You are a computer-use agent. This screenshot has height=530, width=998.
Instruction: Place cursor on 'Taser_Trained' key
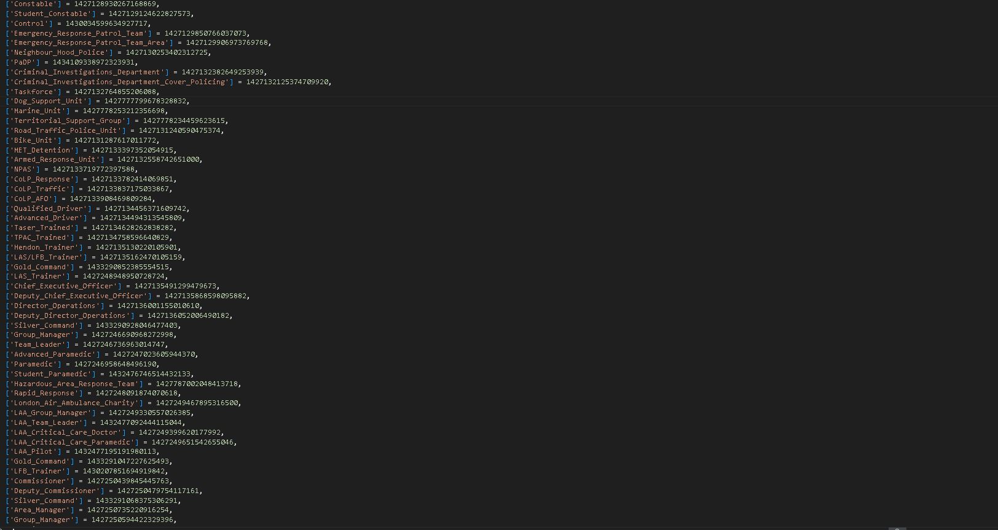coord(42,228)
